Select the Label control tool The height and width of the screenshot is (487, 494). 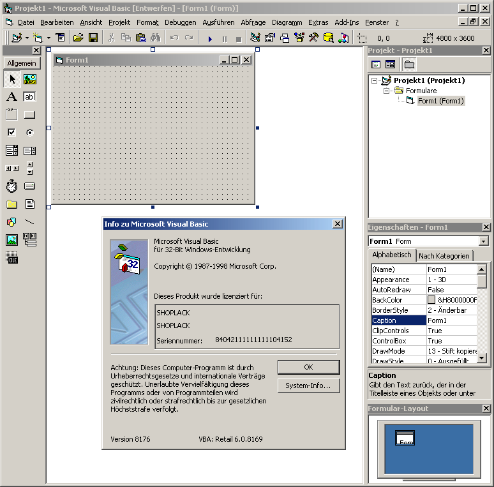pyautogui.click(x=12, y=96)
